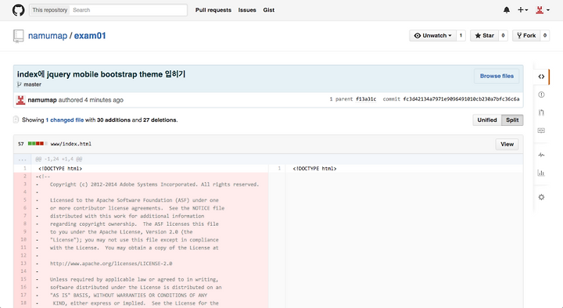Click the www/index.html file name
The height and width of the screenshot is (308, 563).
click(x=70, y=144)
